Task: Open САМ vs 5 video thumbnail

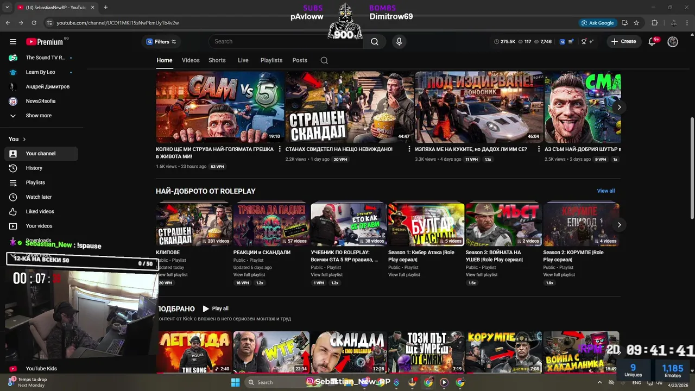Action: [x=220, y=108]
